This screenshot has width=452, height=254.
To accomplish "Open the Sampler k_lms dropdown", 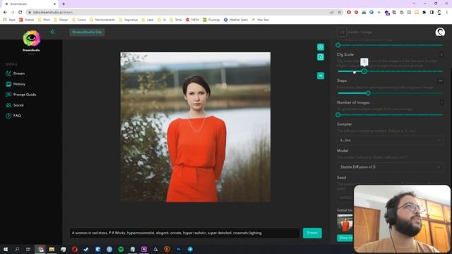I will (x=390, y=140).
